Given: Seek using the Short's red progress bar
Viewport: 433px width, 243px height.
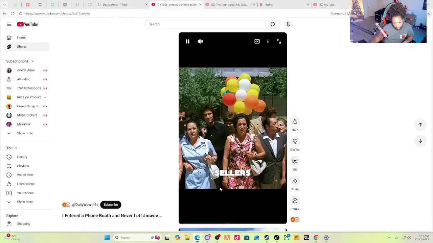Looking at the screenshot, I should click(x=233, y=223).
